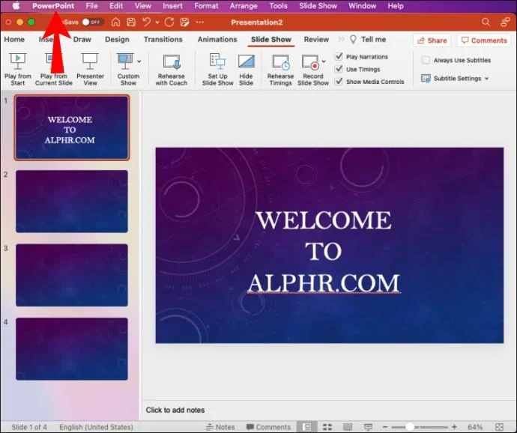
Task: Open the Slide Show menu in menu bar
Action: [x=318, y=6]
